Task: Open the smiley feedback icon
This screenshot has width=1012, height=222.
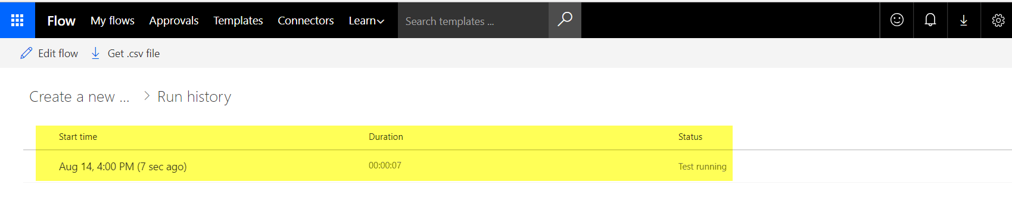Action: point(896,20)
